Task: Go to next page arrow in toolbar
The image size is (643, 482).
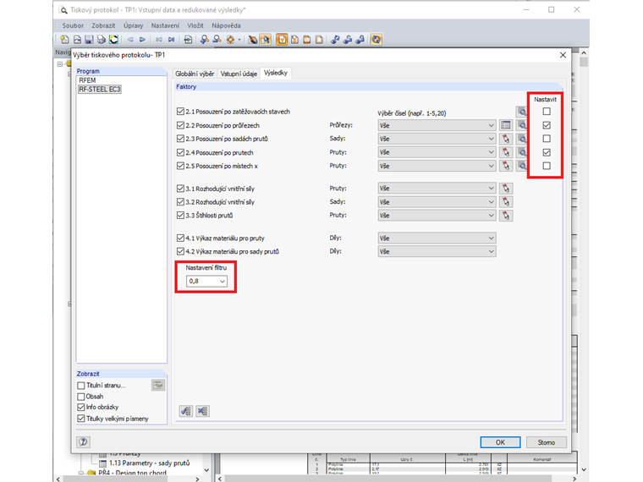Action: tap(143, 40)
